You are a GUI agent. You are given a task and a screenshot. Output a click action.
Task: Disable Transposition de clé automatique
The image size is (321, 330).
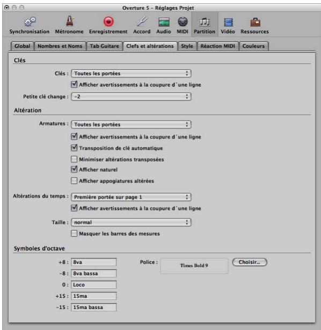tap(74, 148)
